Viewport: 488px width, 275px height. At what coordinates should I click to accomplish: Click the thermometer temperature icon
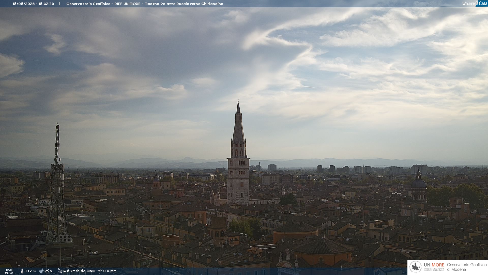tap(22, 271)
